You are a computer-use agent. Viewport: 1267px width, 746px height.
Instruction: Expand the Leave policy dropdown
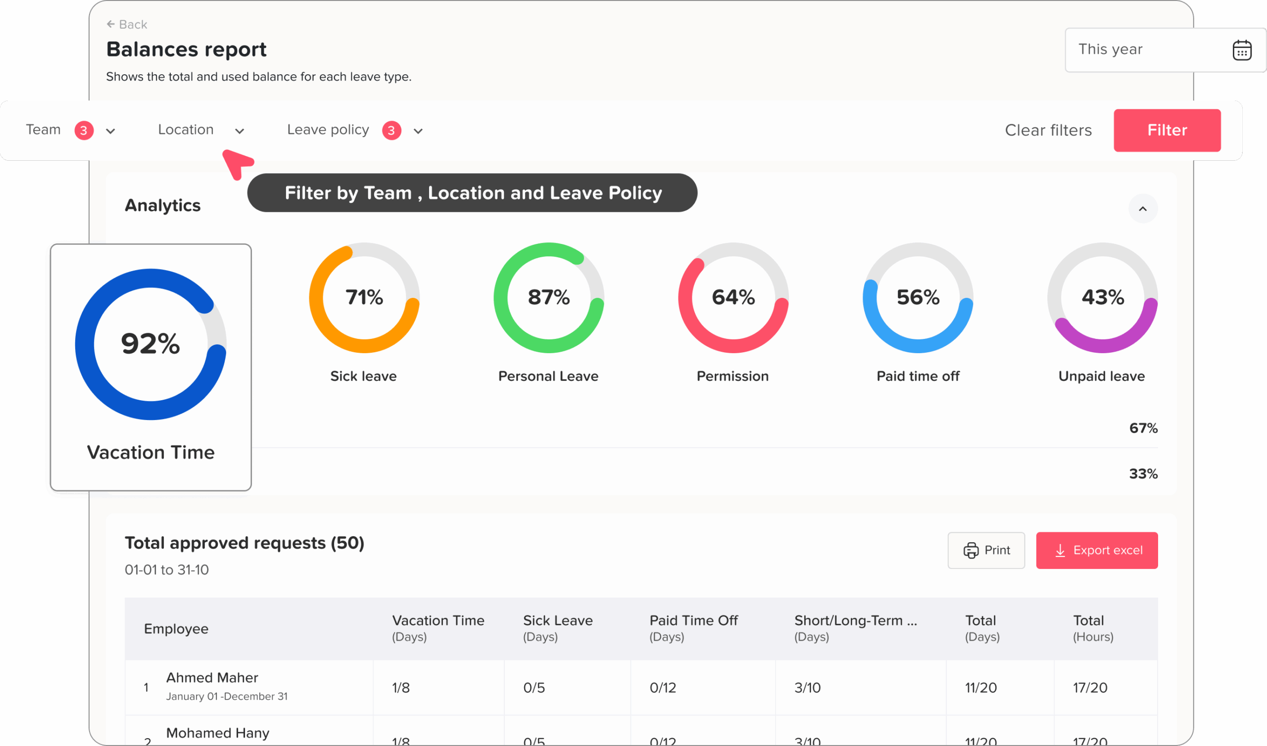click(x=418, y=131)
